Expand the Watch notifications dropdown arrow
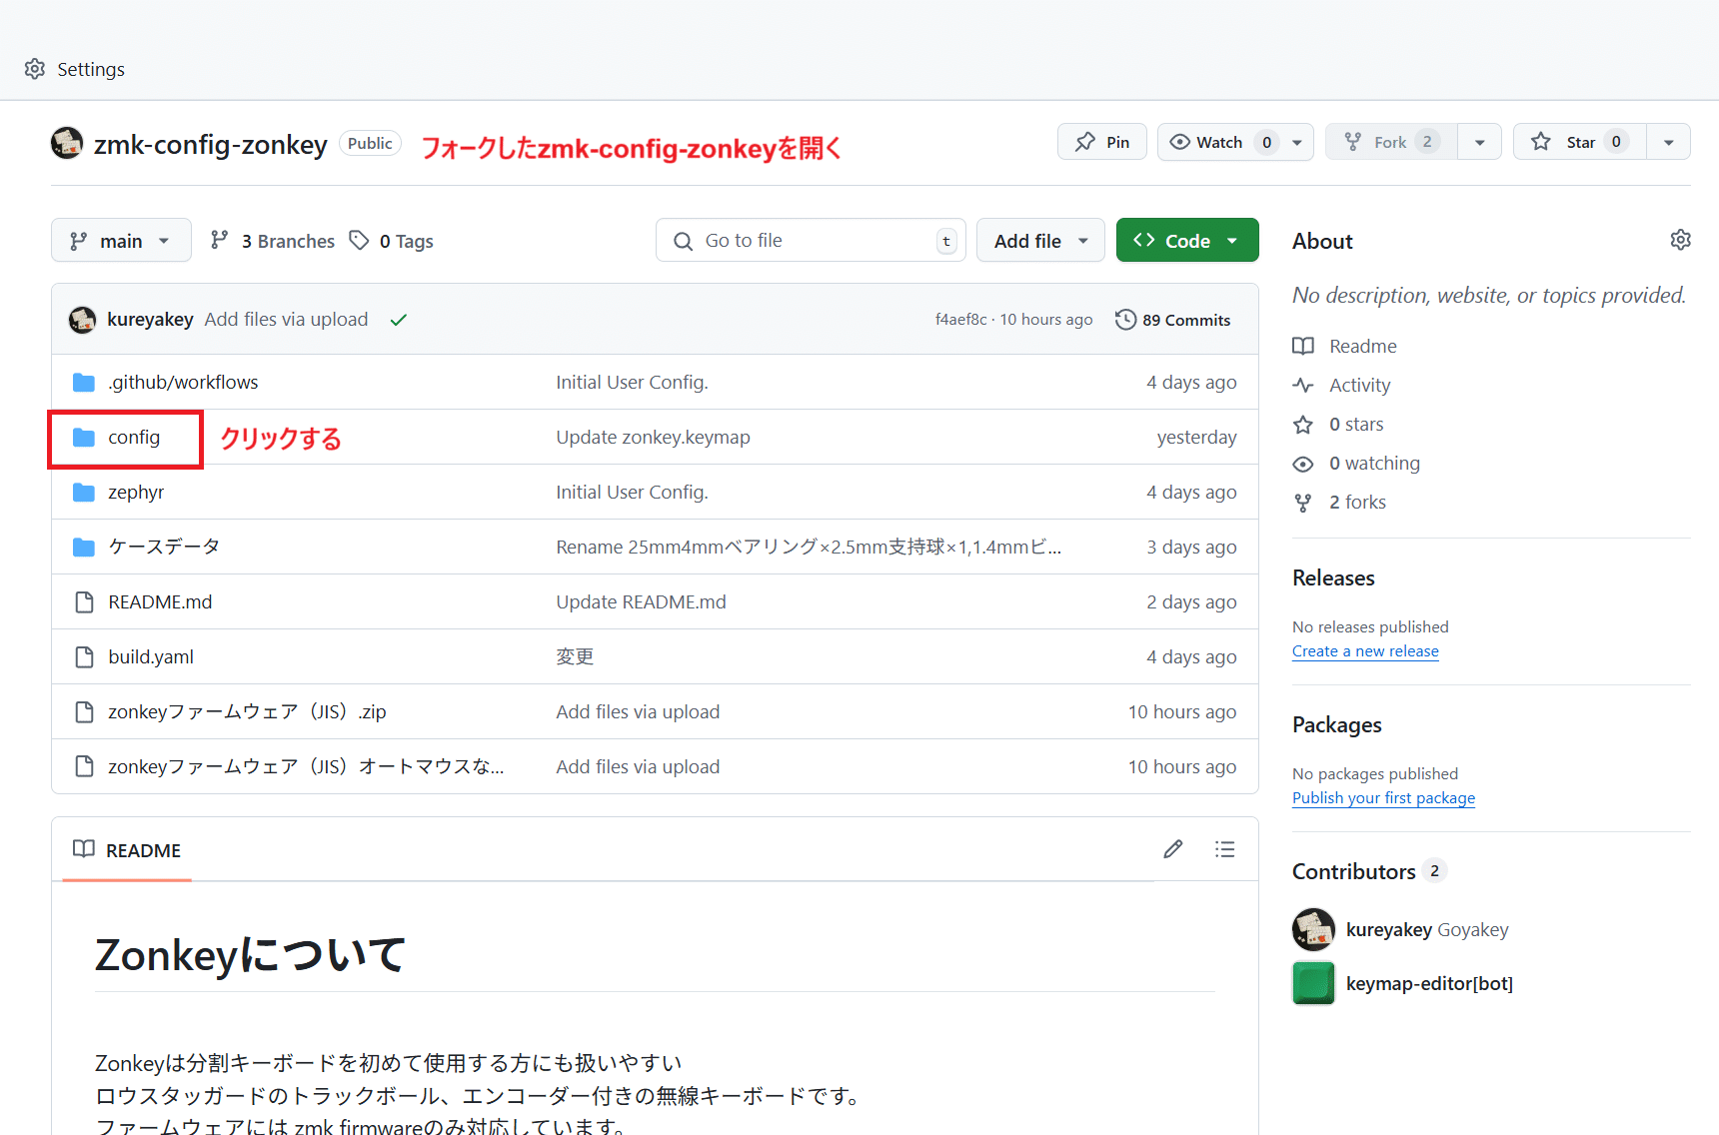The height and width of the screenshot is (1135, 1719). (1297, 142)
